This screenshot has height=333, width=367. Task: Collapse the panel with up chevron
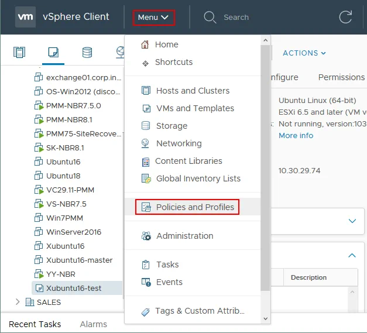[x=352, y=255]
